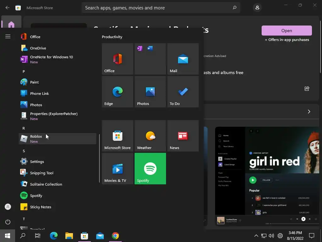Viewport: 322px width, 242px height.
Task: Click the Store page vertical scrollbar
Action: [x=320, y=46]
